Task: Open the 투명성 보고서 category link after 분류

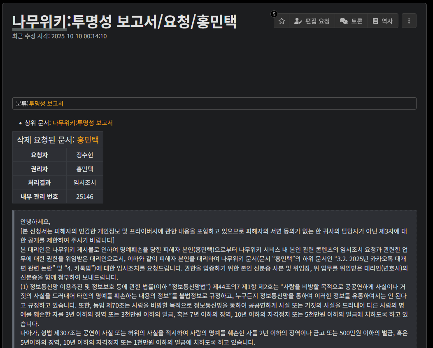Action: 46,103
